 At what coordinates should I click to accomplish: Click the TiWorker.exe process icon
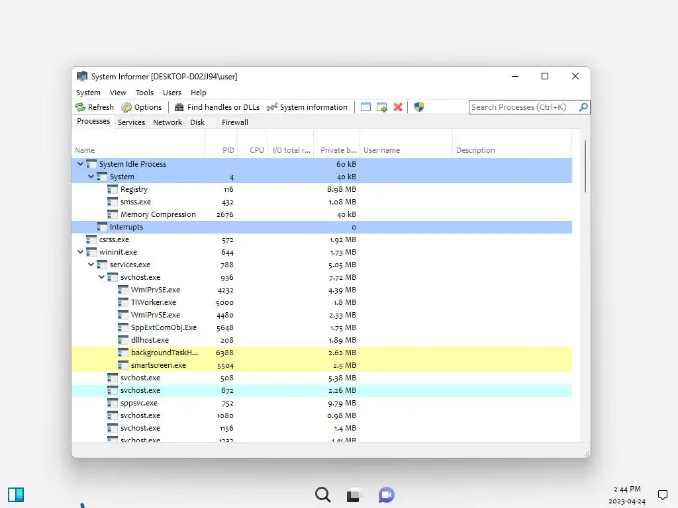[123, 302]
